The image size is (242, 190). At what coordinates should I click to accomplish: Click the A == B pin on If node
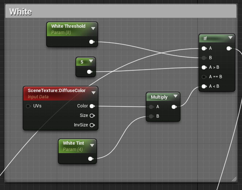coord(204,77)
